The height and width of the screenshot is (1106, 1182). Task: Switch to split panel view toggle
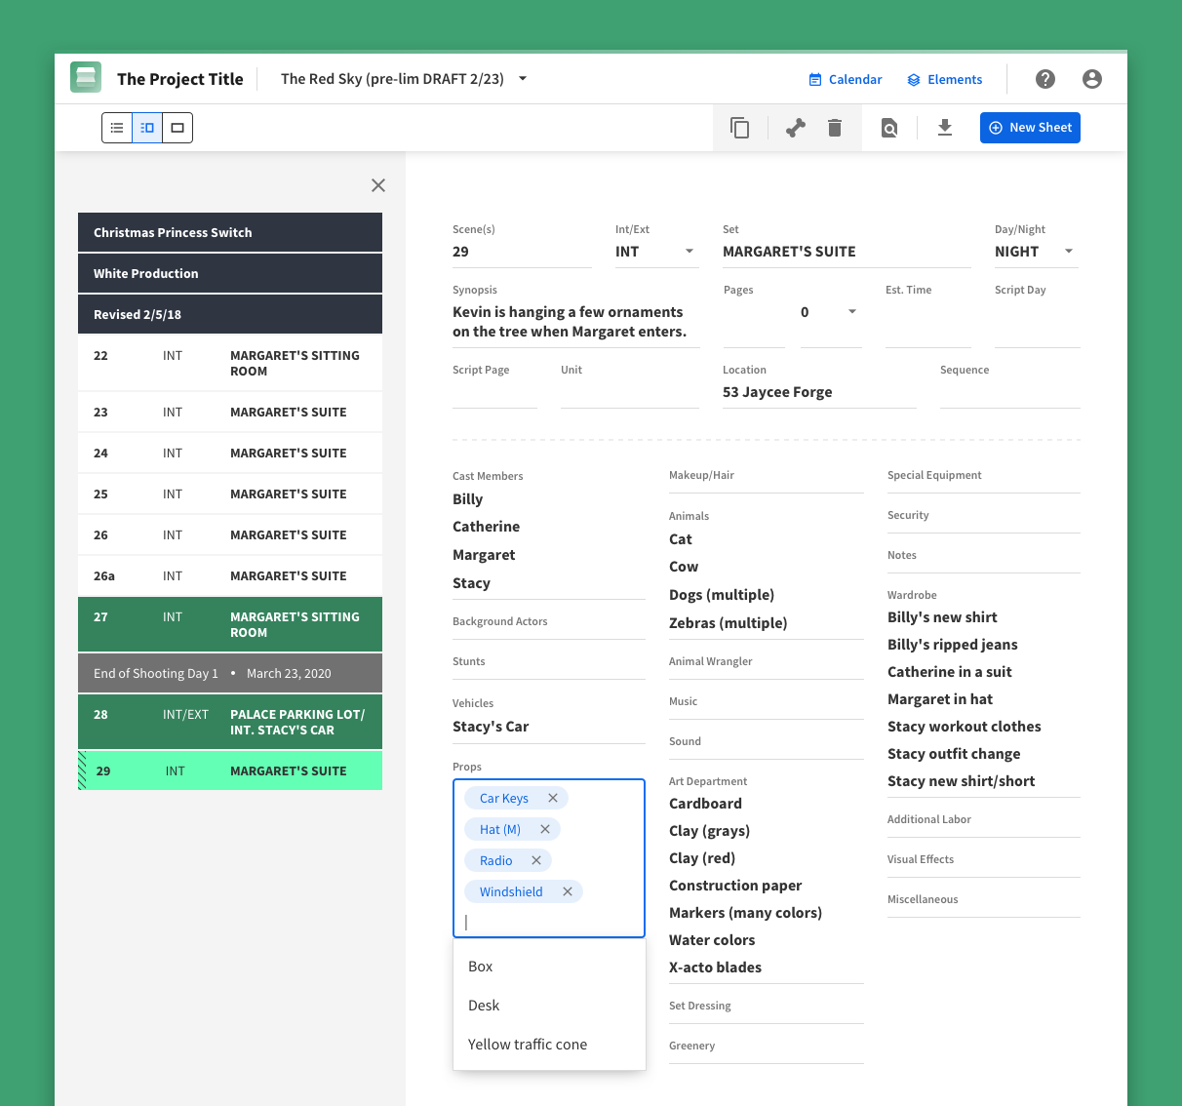[147, 128]
